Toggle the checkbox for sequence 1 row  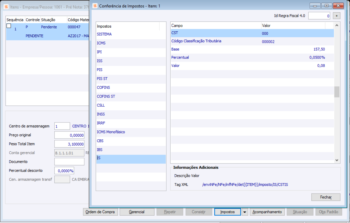pyautogui.click(x=9, y=26)
